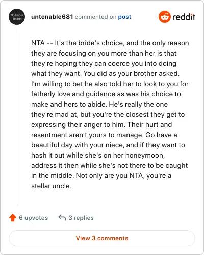Image resolution: width=204 pixels, height=255 pixels.
Task: Click the line beginning "fatherly love and guidance"
Action: pos(106,94)
